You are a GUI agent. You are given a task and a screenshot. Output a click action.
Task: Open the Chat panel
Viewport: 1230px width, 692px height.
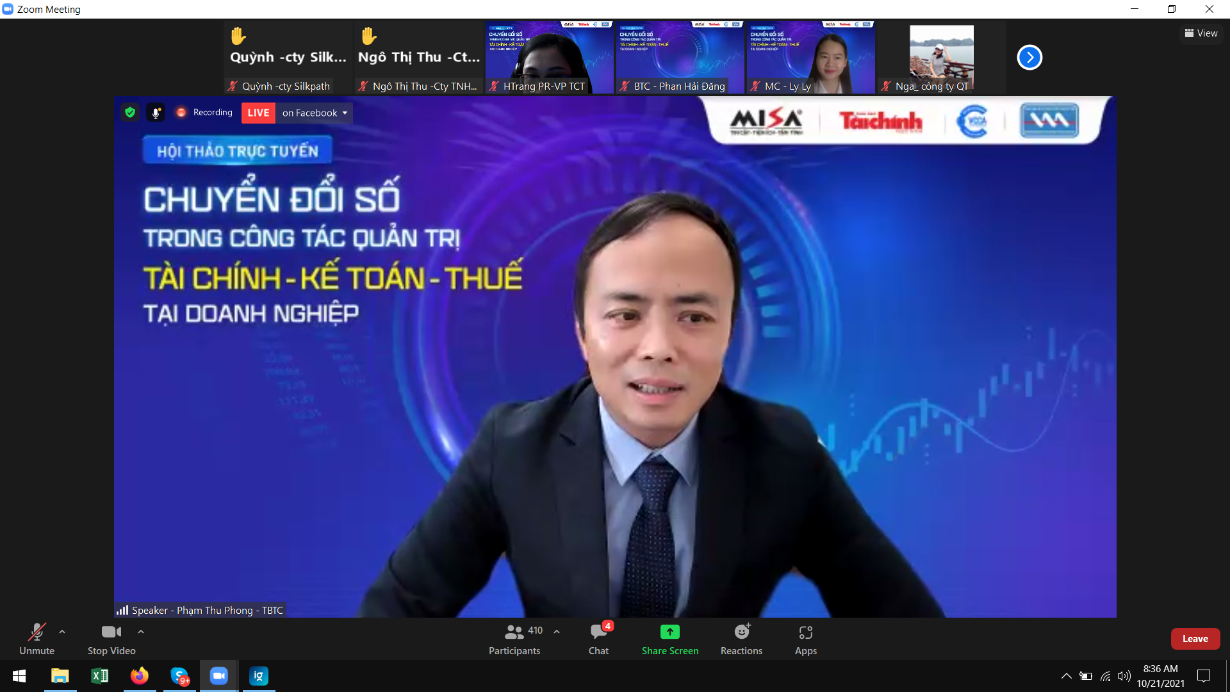pyautogui.click(x=598, y=639)
